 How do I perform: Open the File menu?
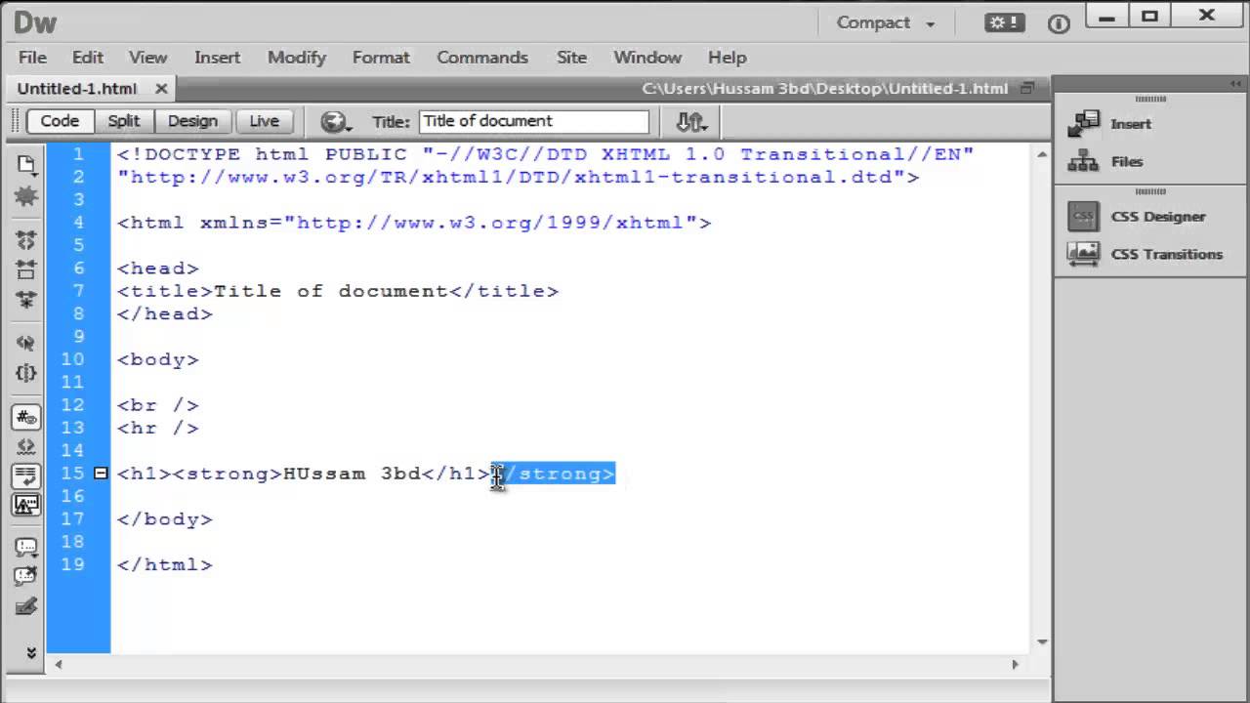tap(32, 58)
